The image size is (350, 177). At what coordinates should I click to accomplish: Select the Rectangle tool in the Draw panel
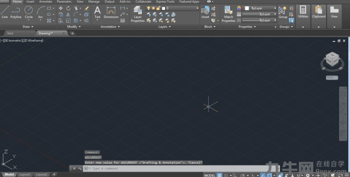click(x=49, y=8)
